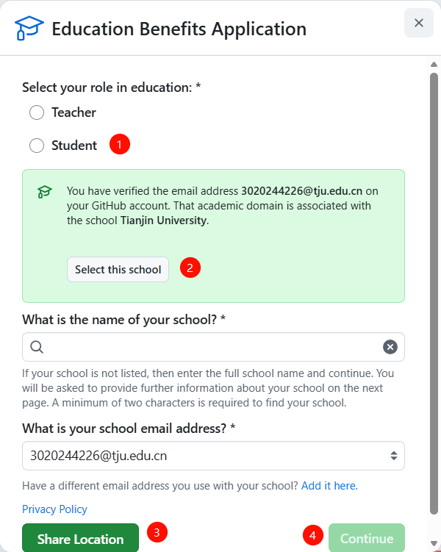Click the vertical scrollbar thumb

434,294
